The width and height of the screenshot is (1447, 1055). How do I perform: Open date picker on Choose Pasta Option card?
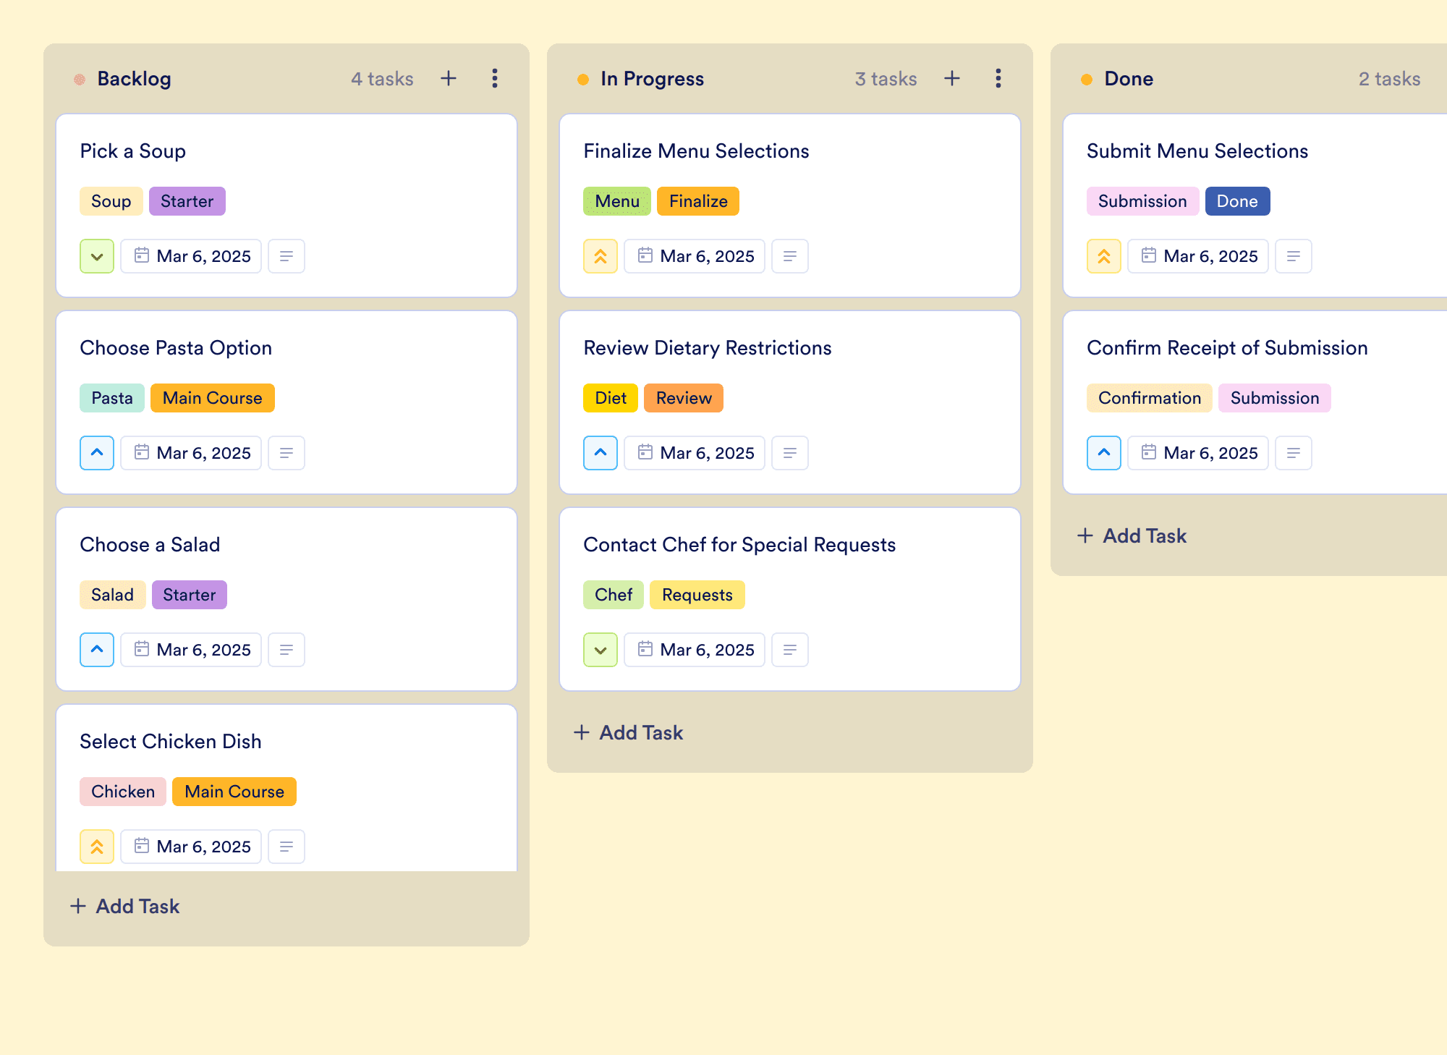click(191, 453)
